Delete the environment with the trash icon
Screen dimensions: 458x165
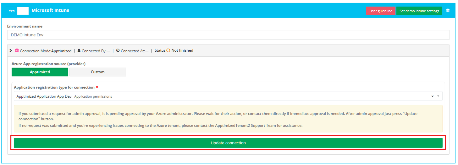point(448,11)
